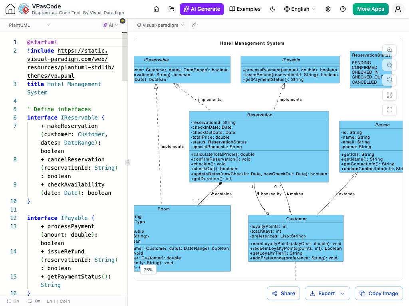Click the premium crown badge
The height and width of the screenshot is (306, 409).
click(x=123, y=21)
